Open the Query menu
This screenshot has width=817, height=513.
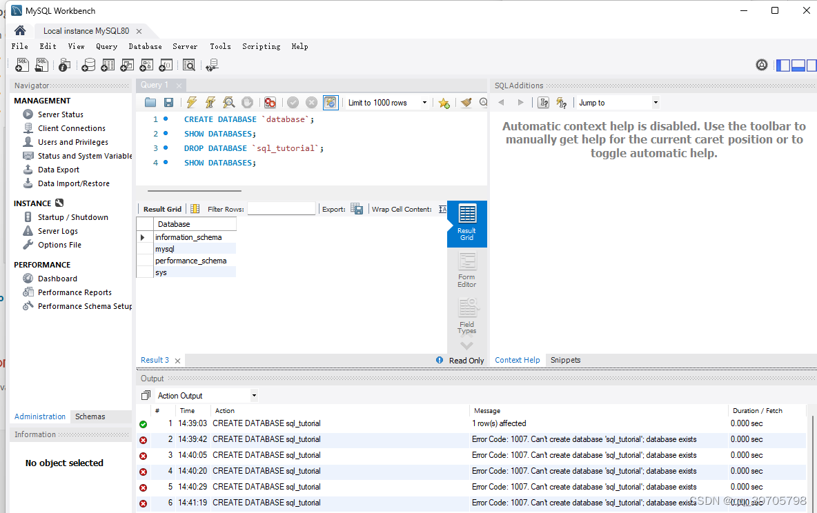point(106,46)
